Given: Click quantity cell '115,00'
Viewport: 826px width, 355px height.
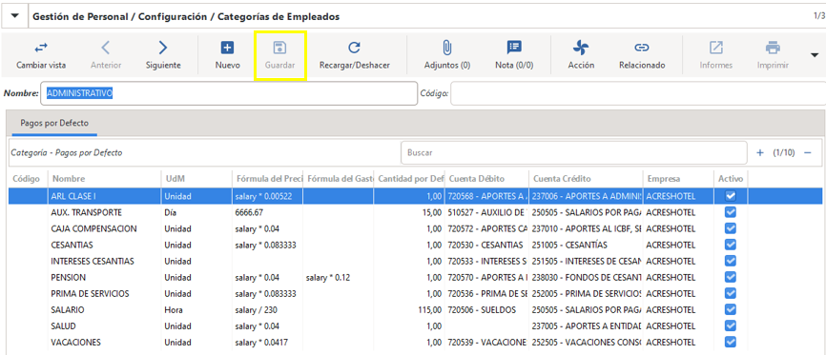Looking at the screenshot, I should (x=430, y=309).
